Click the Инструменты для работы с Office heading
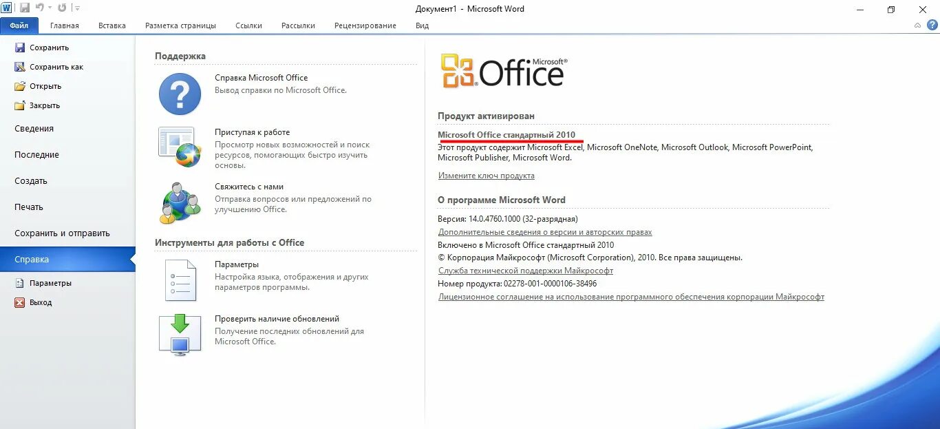 (x=229, y=242)
